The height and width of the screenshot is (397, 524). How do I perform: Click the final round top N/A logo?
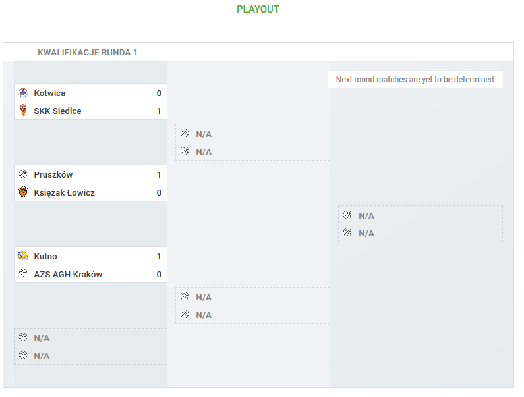click(x=347, y=215)
